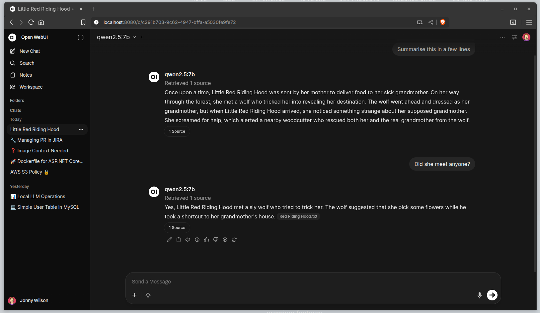Open the Red Riding Hood.txt citation
Viewport: 540px width, 313px height.
(x=298, y=216)
